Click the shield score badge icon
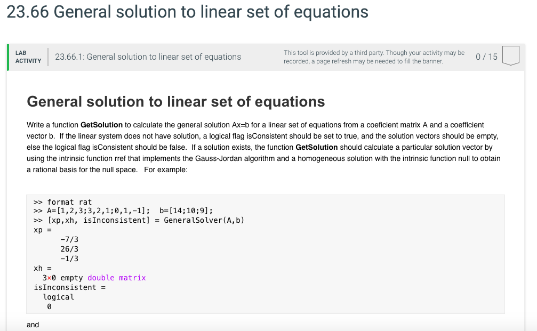This screenshot has height=331, width=537. (510, 55)
